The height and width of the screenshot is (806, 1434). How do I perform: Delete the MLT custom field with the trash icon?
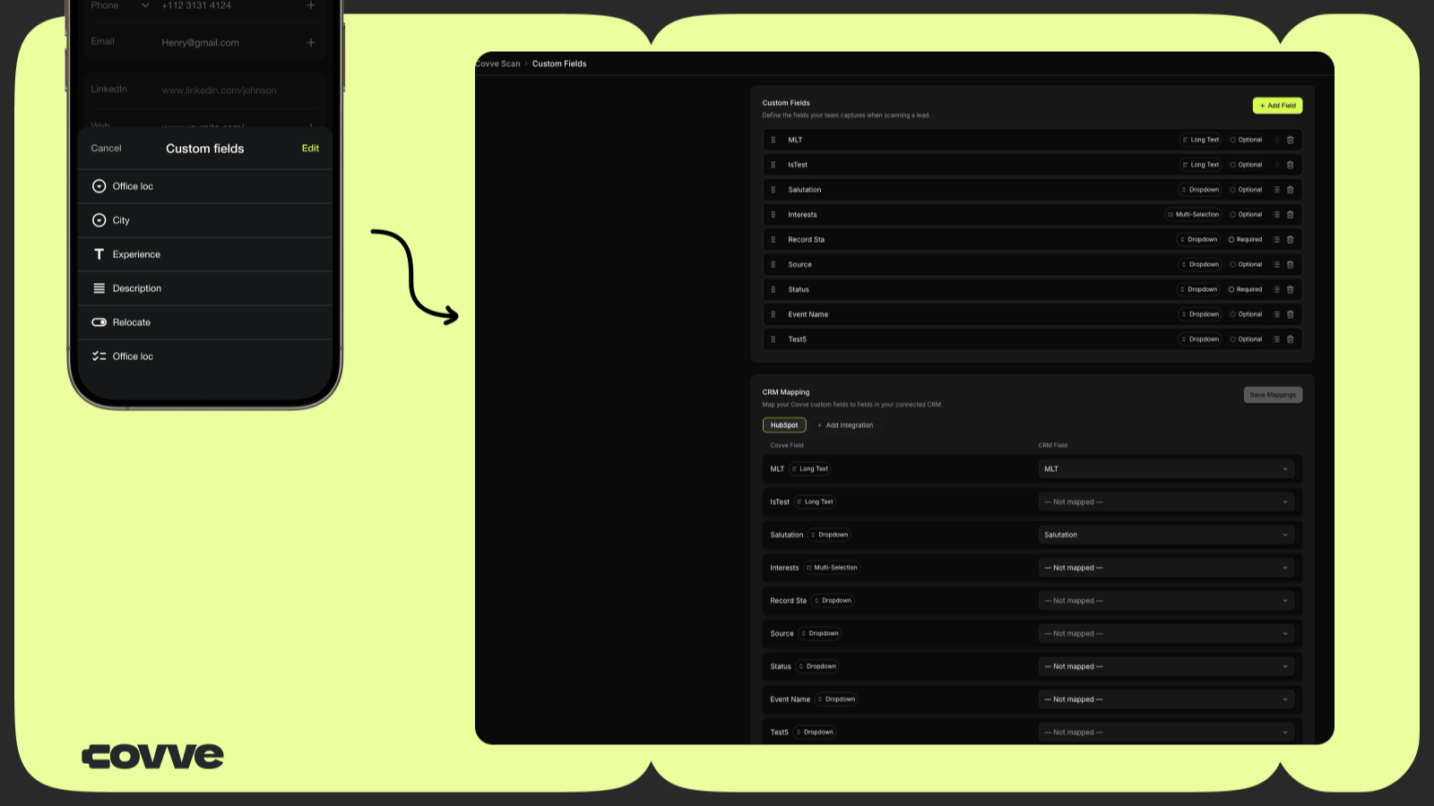(1291, 140)
